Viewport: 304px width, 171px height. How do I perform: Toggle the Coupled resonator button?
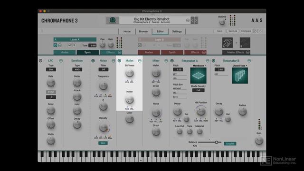pyautogui.click(x=230, y=143)
